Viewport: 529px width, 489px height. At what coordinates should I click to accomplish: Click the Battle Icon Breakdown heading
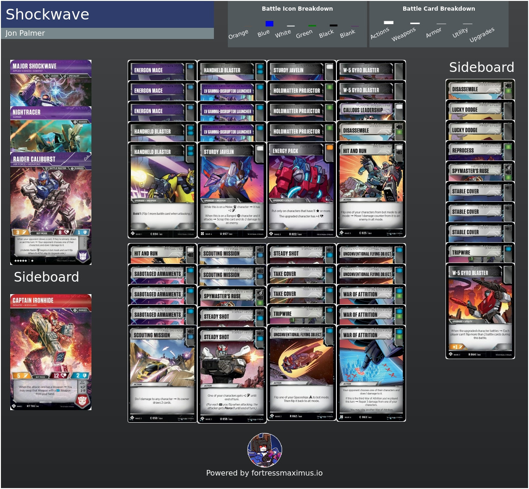297,8
